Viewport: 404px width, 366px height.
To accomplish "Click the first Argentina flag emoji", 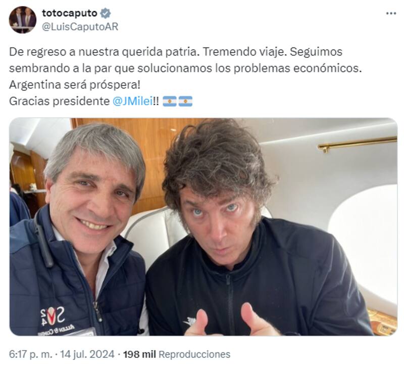I will pos(170,102).
